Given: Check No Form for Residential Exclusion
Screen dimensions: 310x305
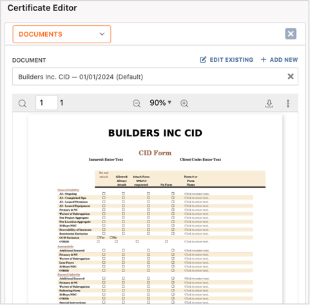Looking at the screenshot, I should click(x=173, y=233).
